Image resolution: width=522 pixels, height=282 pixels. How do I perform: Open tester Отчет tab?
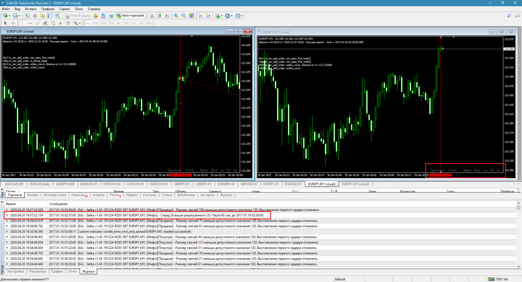point(72,271)
